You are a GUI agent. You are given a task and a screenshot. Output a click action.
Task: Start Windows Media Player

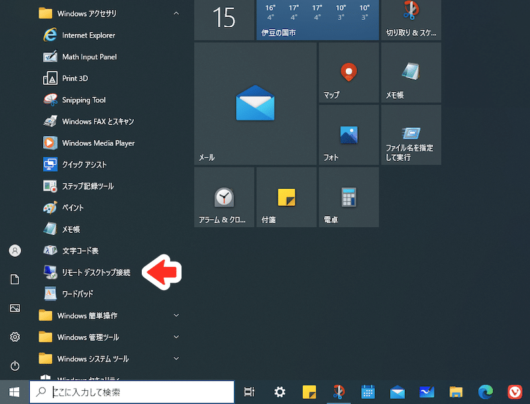(108, 143)
